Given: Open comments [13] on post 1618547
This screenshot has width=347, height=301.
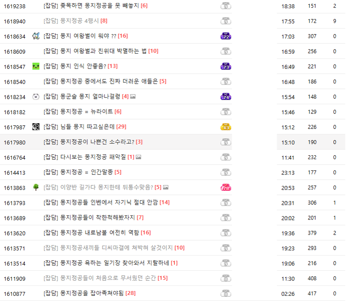Looking at the screenshot, I should click(x=113, y=66).
